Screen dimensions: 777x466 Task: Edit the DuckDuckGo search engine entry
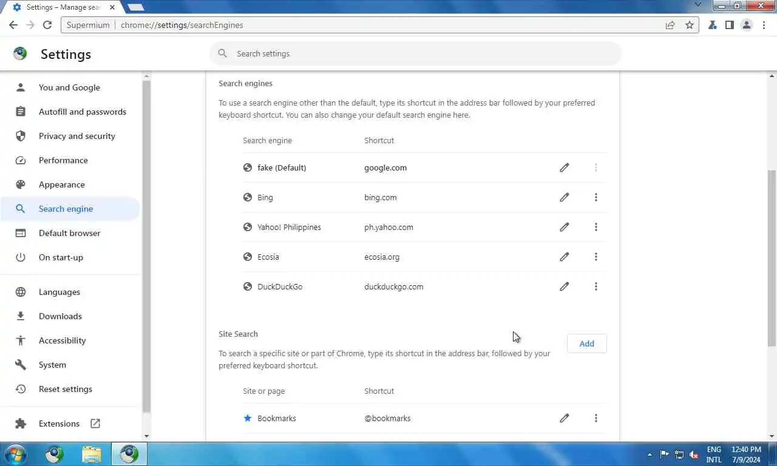tap(565, 286)
